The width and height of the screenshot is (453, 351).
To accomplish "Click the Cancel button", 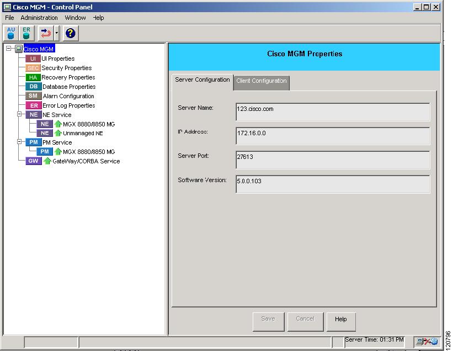I will pyautogui.click(x=305, y=322).
